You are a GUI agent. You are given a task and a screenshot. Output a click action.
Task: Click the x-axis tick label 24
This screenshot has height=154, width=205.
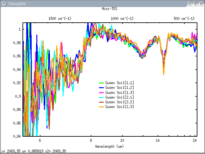pyautogui.click(x=195, y=140)
